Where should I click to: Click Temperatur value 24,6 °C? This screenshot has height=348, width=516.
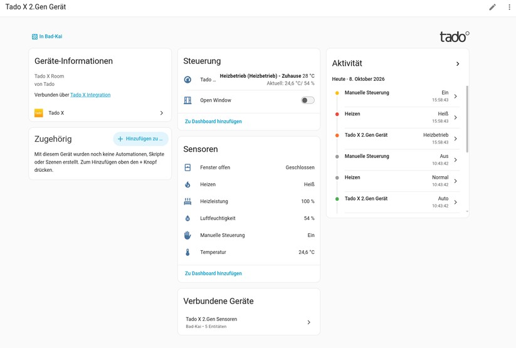pos(307,252)
